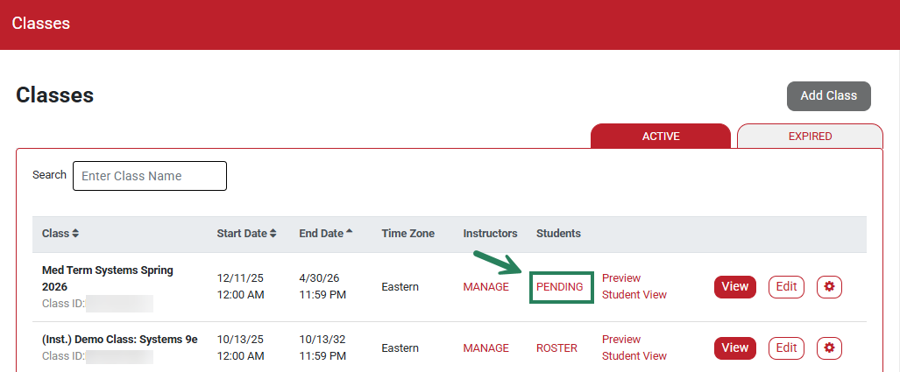Switch to the ACTIVE tab
900x372 pixels.
pyautogui.click(x=661, y=137)
